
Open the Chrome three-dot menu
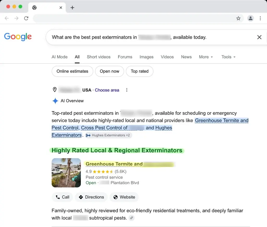coord(260,18)
